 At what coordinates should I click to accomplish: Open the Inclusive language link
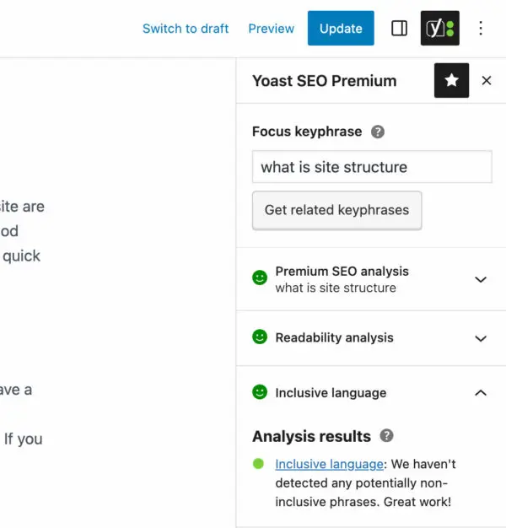[x=329, y=464]
